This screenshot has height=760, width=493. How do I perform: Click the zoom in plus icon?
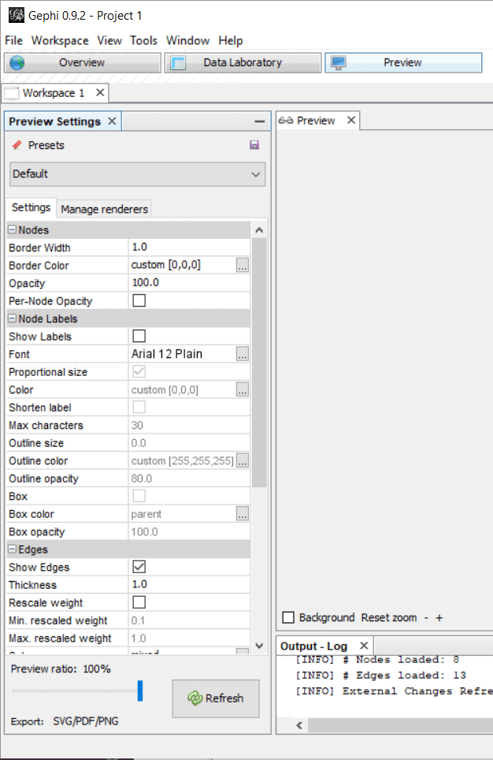click(x=439, y=618)
